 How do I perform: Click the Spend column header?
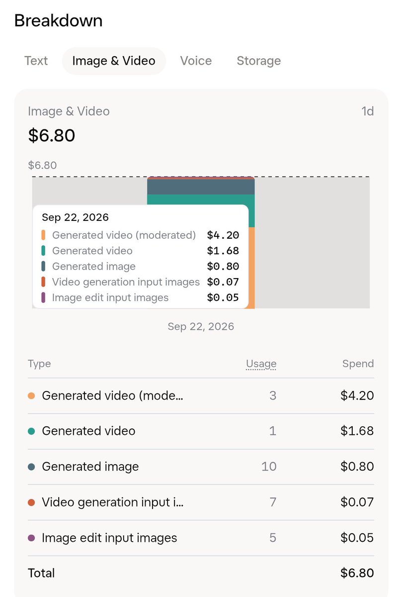coord(358,364)
